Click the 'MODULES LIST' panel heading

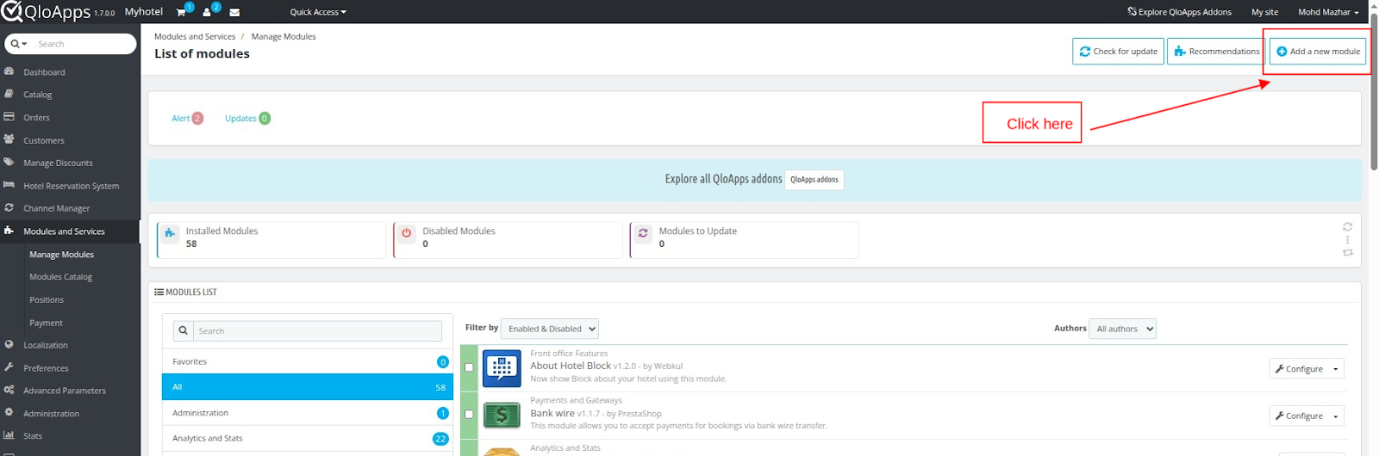(185, 293)
